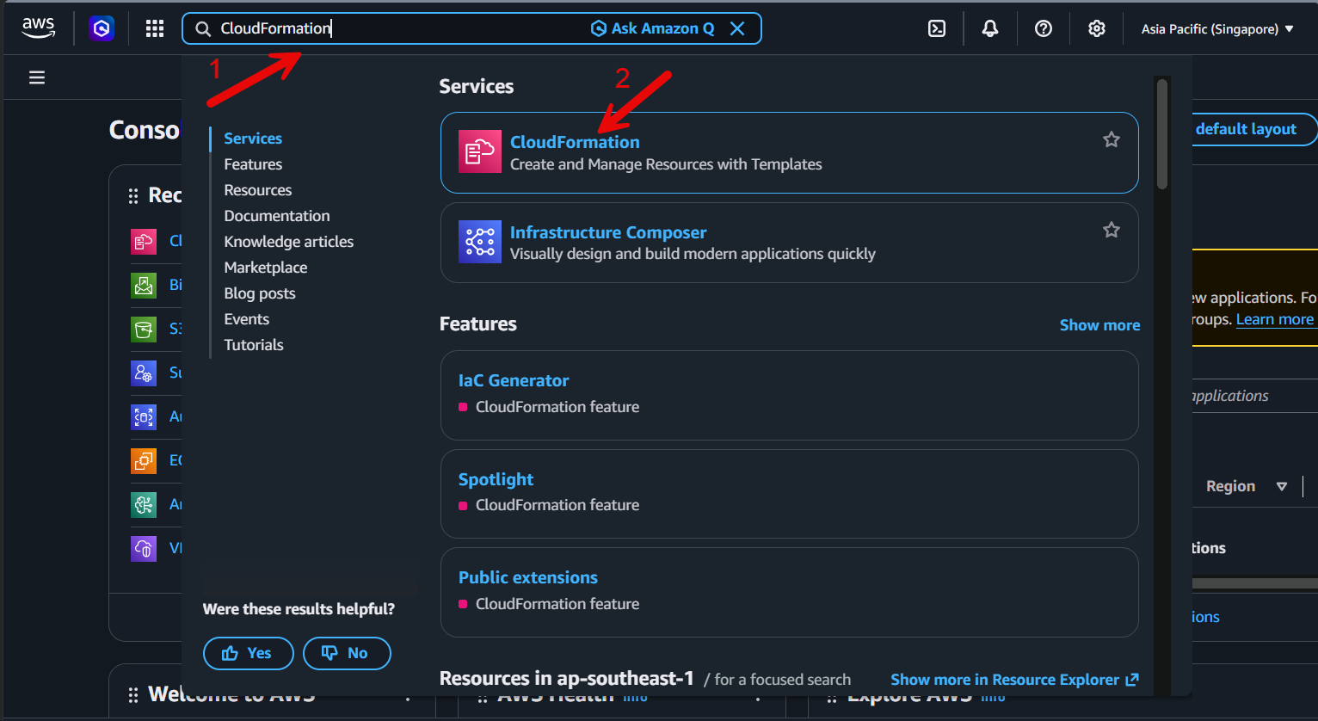Image resolution: width=1318 pixels, height=721 pixels.
Task: Click the drag handle of Recently visited widget
Action: click(x=133, y=196)
